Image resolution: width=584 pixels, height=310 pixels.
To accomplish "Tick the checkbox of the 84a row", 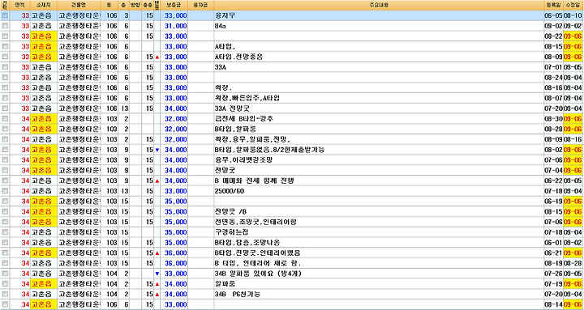I will (5, 26).
